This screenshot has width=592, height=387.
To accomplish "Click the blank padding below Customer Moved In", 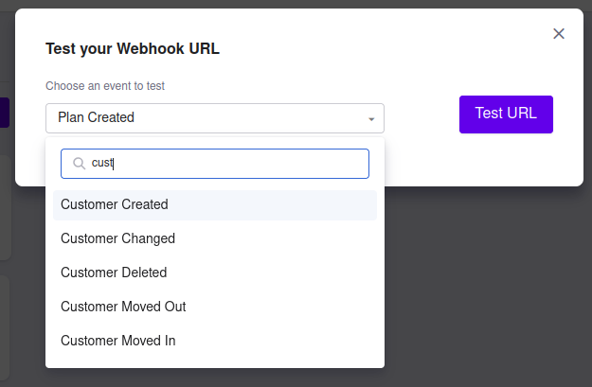I will click(214, 361).
